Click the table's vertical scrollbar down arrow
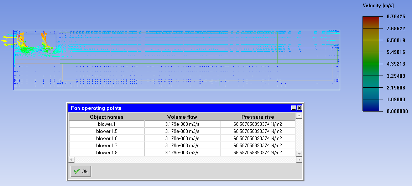This screenshot has height=186, width=412. pos(299,153)
